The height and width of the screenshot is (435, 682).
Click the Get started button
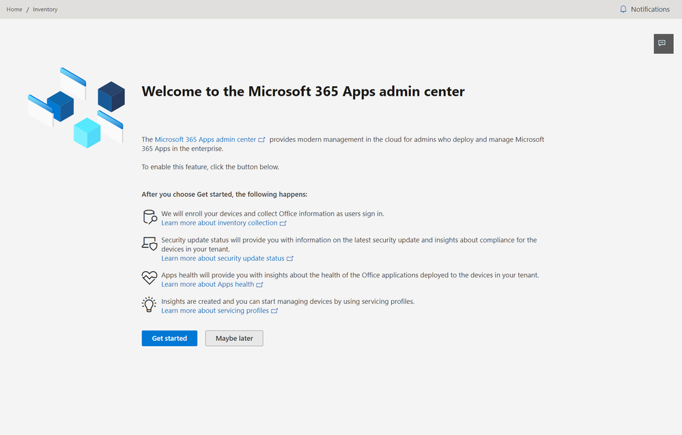point(169,339)
